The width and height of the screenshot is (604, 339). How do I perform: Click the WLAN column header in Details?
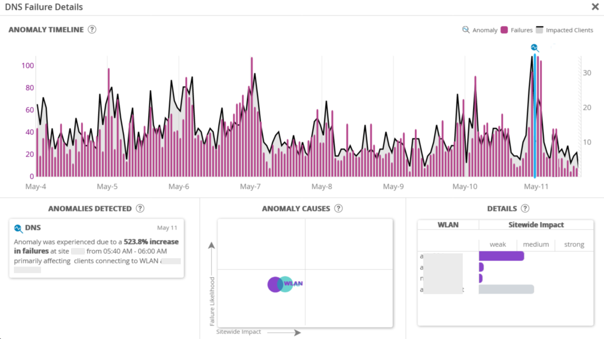pyautogui.click(x=448, y=225)
